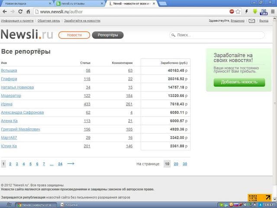
Task: Open reporter Модератор profile
Action: [11, 96]
